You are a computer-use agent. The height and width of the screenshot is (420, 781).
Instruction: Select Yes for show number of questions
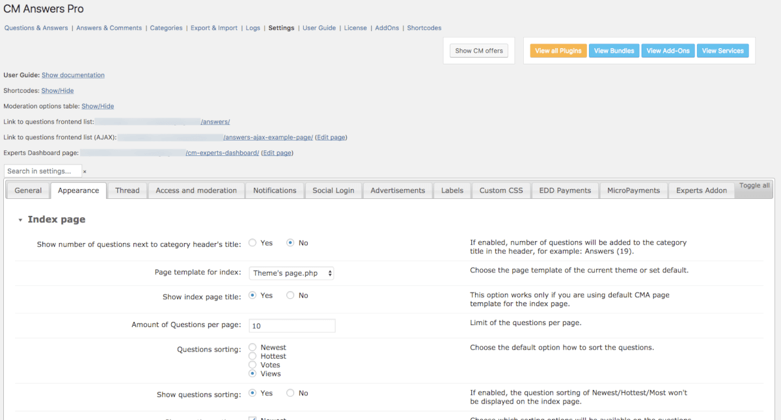pos(253,243)
